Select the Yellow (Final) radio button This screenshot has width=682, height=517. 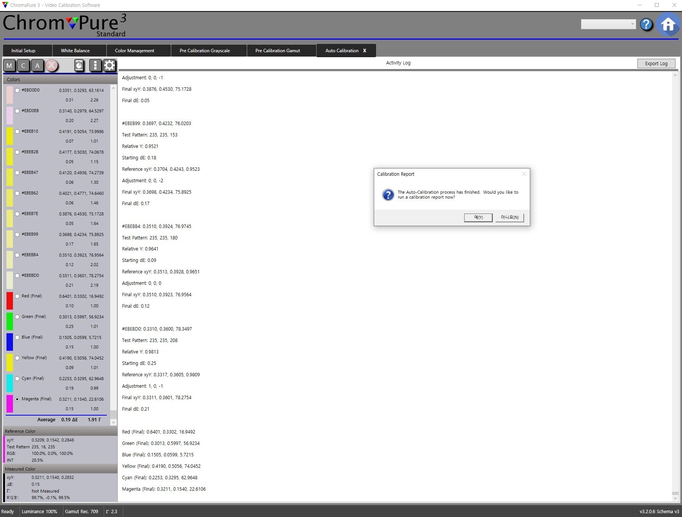pos(17,358)
